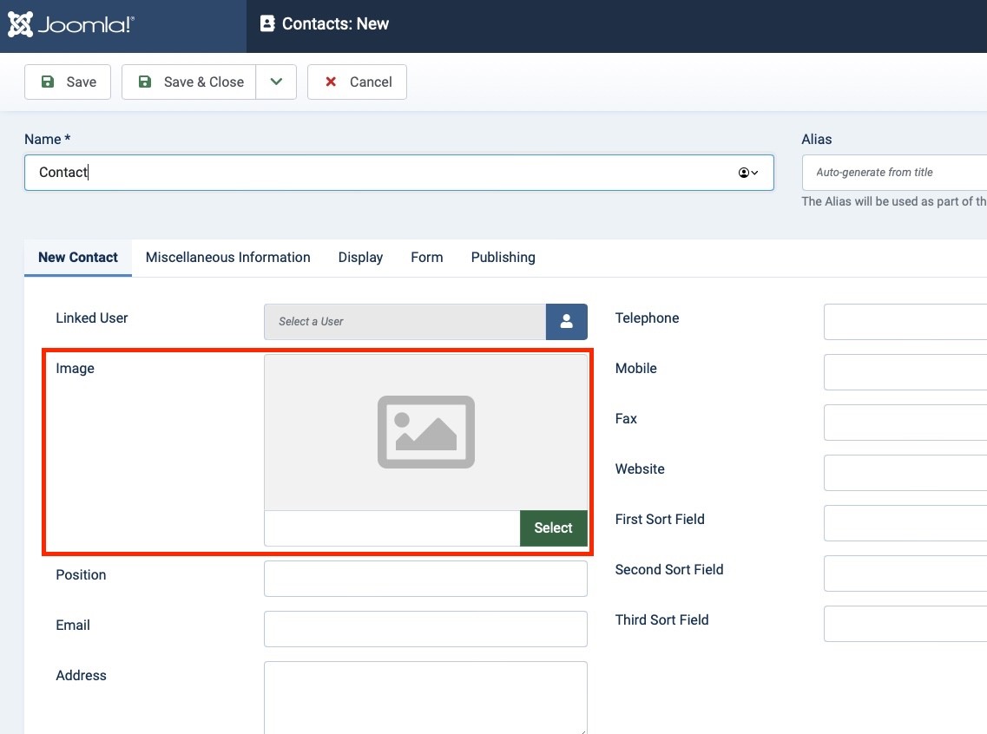The width and height of the screenshot is (987, 734).
Task: Switch to the Miscellaneous Information tab
Action: (227, 258)
